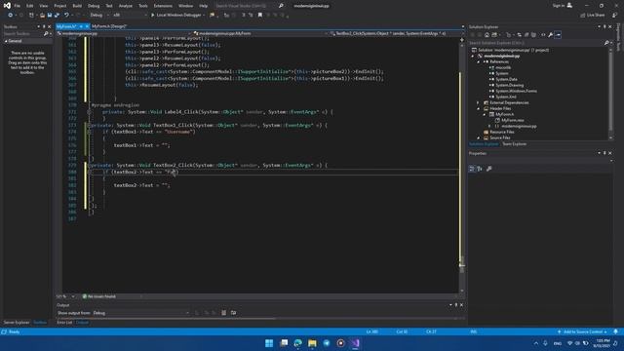
Task: Switch to MyForm.h [Design] tab
Action: tap(109, 26)
